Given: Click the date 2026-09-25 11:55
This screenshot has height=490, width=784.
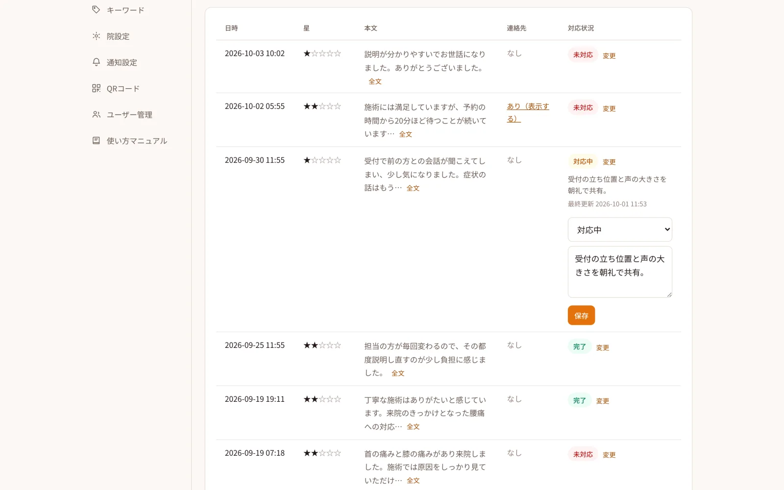Looking at the screenshot, I should tap(255, 345).
